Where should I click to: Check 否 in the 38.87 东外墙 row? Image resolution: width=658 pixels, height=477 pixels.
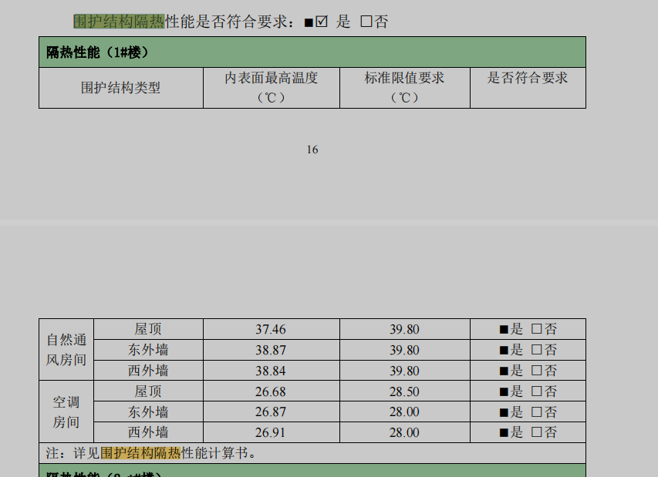(537, 350)
